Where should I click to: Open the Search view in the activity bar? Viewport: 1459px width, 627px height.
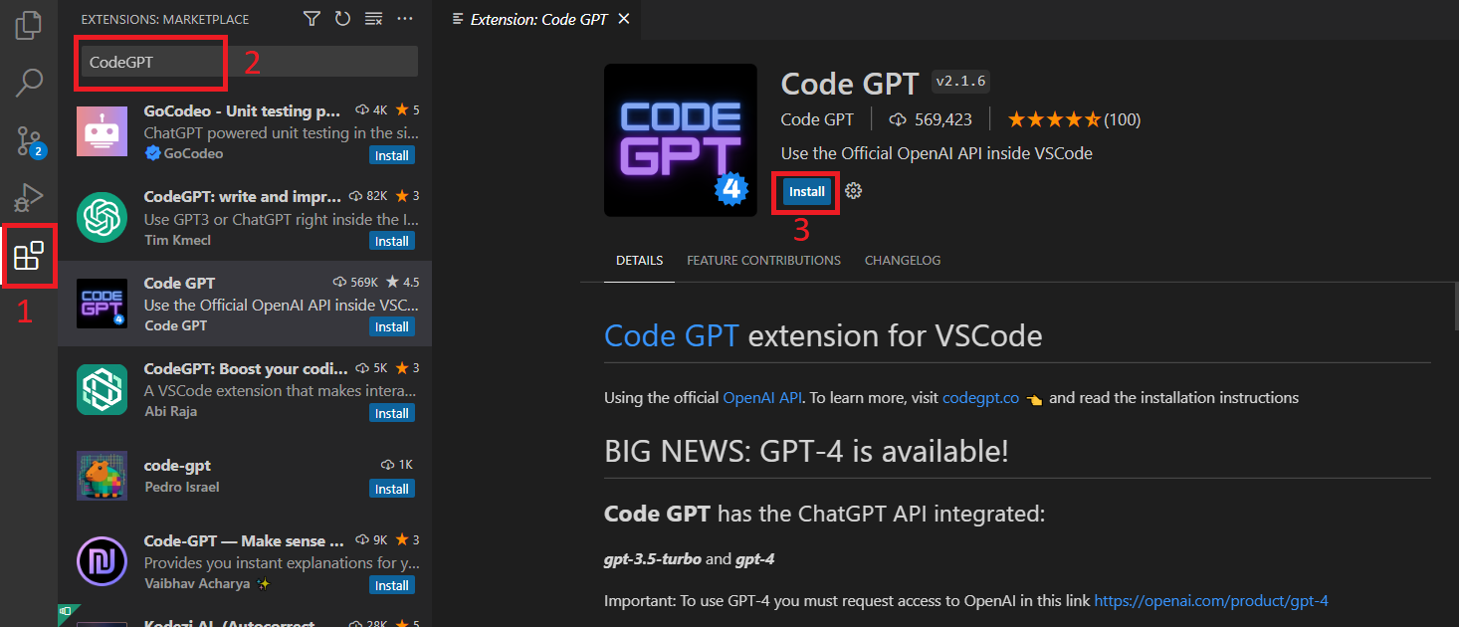click(30, 82)
